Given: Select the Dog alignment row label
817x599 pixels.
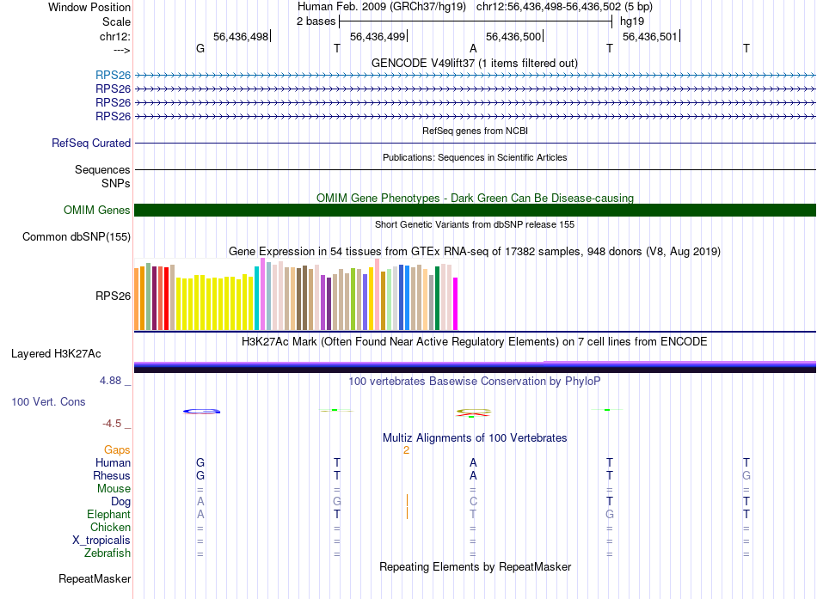Looking at the screenshot, I should (x=121, y=501).
